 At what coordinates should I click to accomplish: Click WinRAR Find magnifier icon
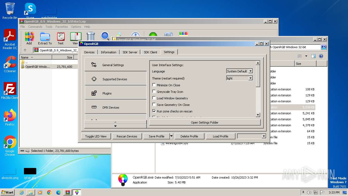point(105,36)
